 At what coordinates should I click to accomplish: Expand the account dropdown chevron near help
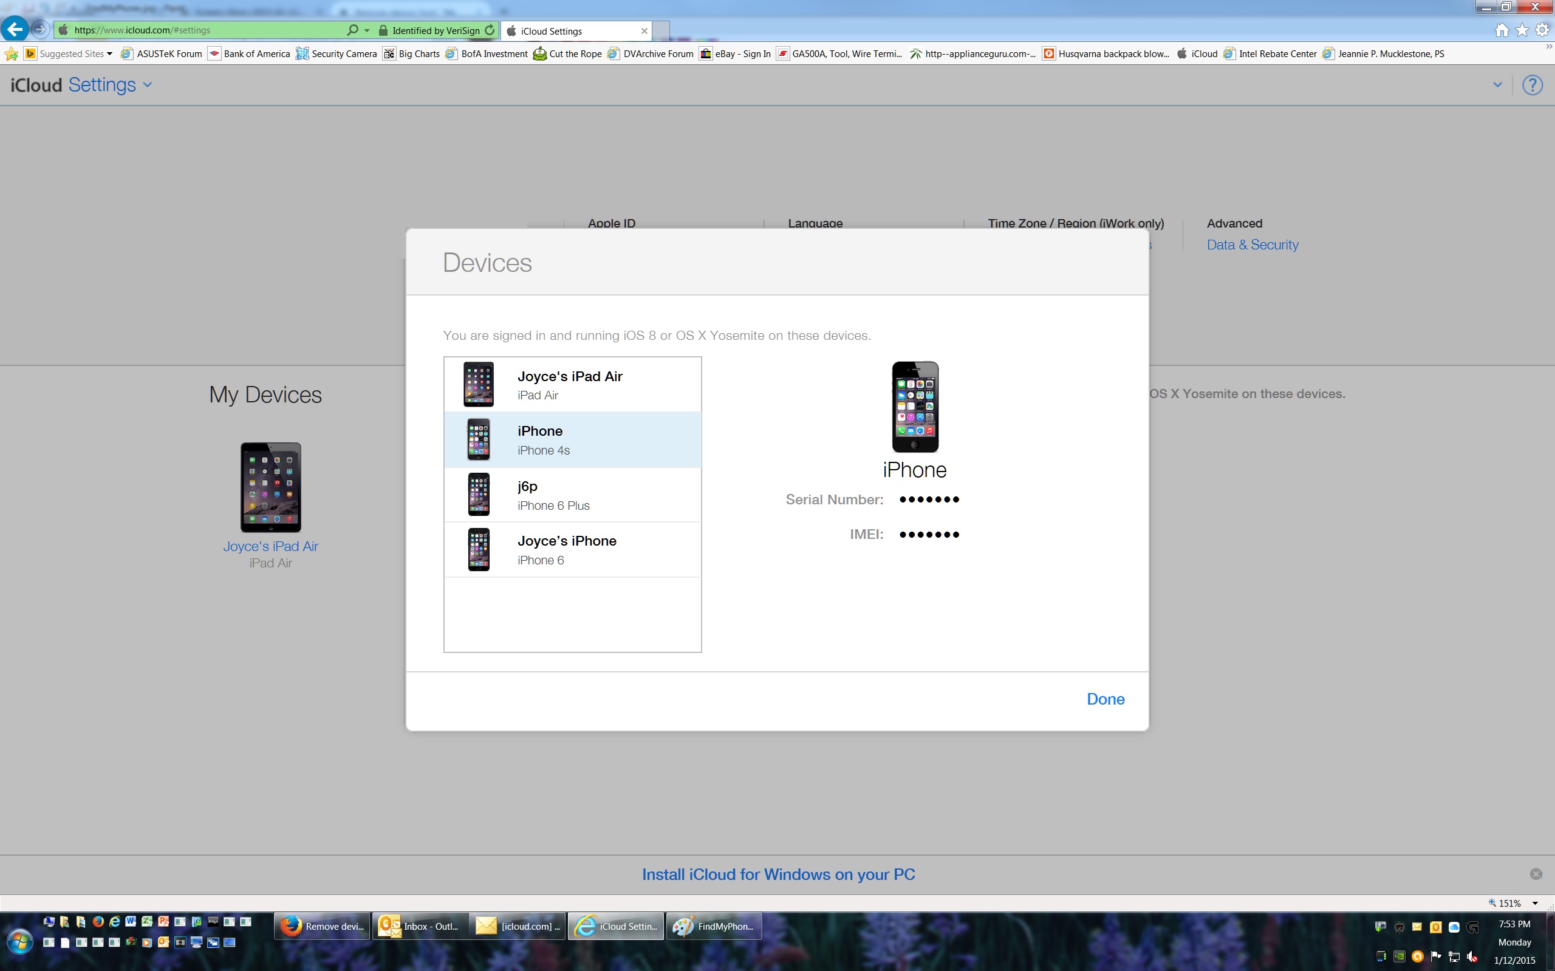tap(1497, 85)
